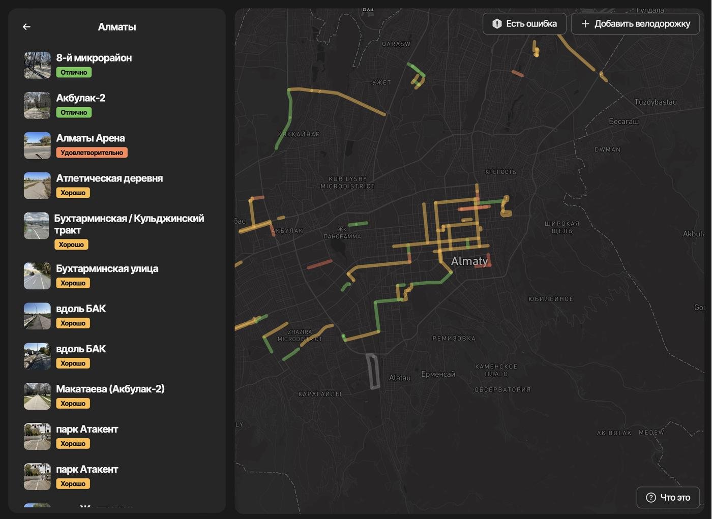Click the Отлично badge under 8-й микрорайон
The image size is (712, 519).
[x=74, y=73]
